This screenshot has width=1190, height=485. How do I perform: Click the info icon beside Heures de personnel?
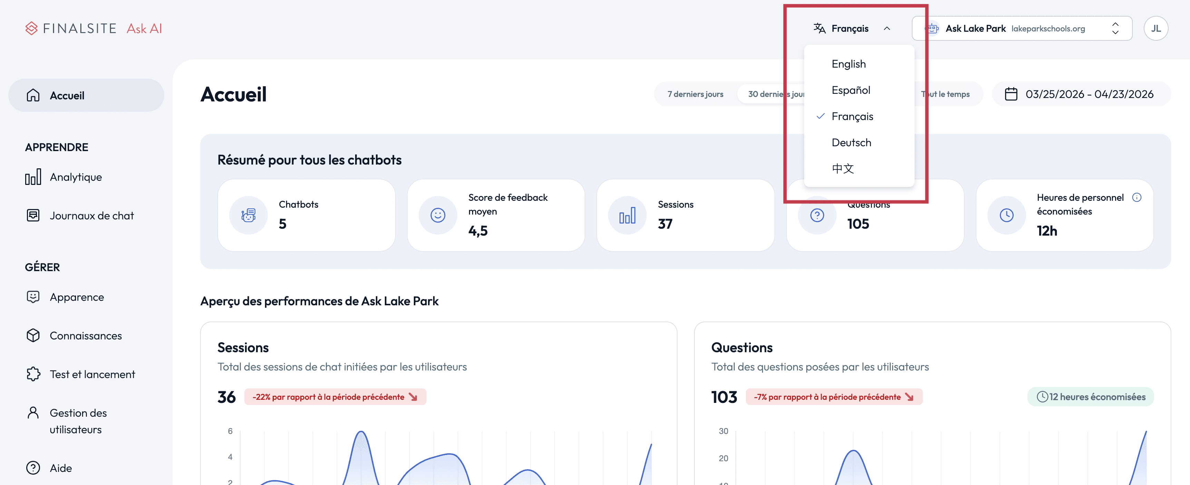click(x=1137, y=197)
